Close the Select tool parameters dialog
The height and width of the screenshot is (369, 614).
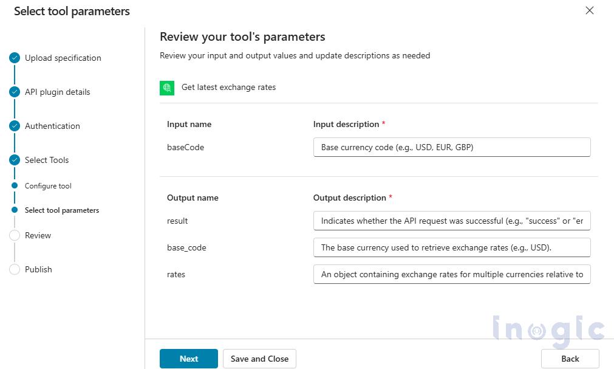(x=589, y=10)
